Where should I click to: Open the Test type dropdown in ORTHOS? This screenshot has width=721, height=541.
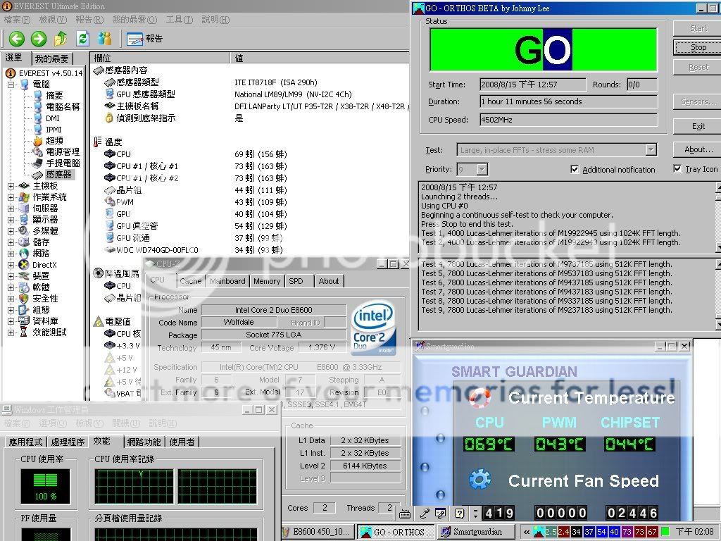click(651, 150)
